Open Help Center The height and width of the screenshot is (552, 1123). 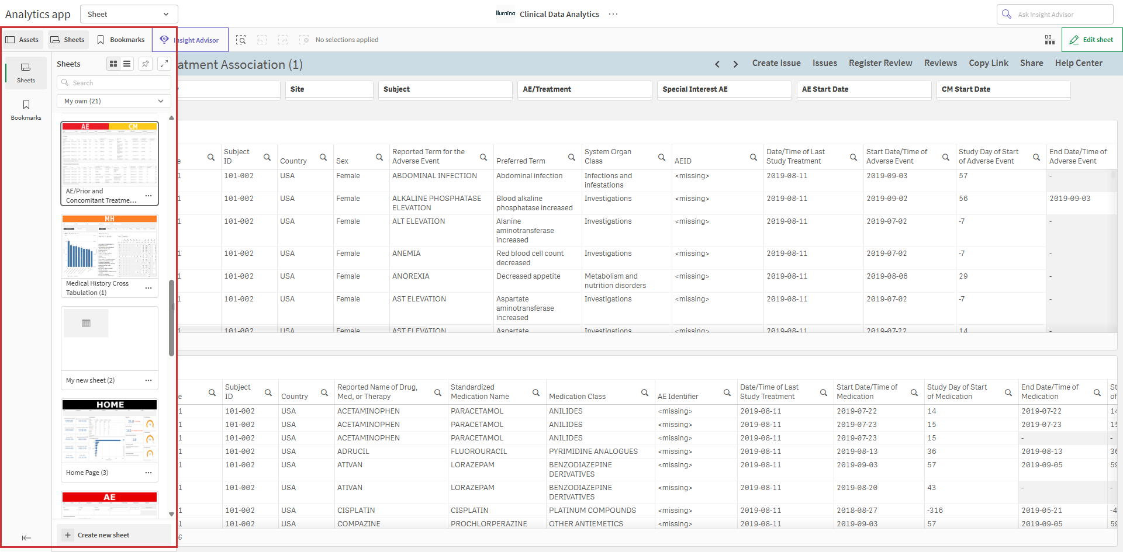1079,63
